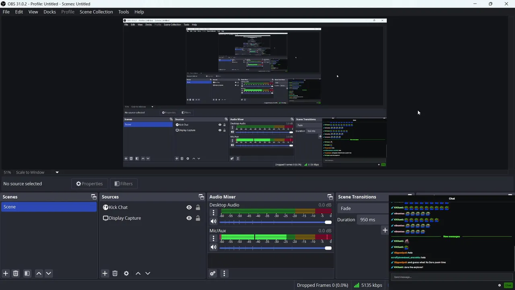
Task: Add a new scene with plus icon
Action: click(x=6, y=273)
